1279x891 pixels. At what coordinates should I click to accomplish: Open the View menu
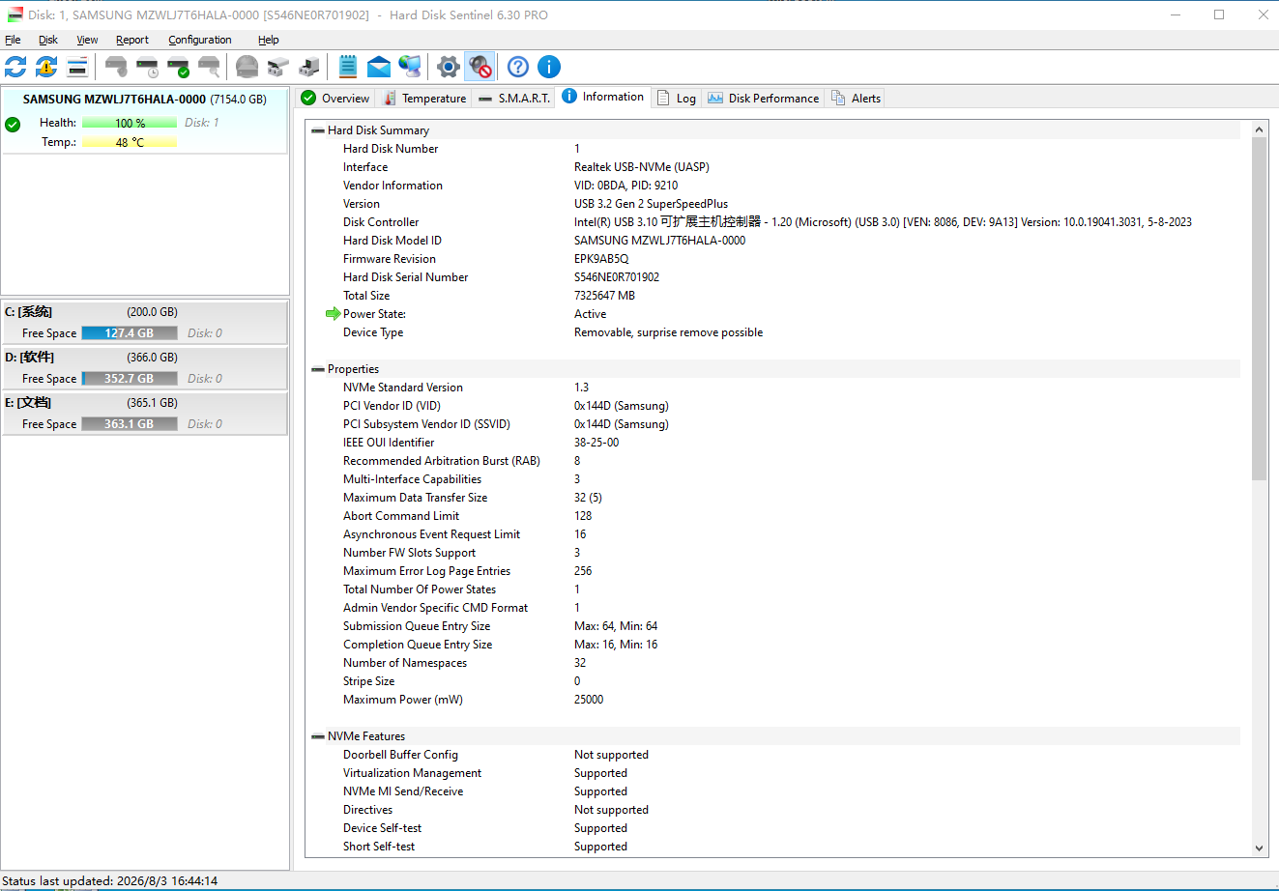(x=87, y=40)
